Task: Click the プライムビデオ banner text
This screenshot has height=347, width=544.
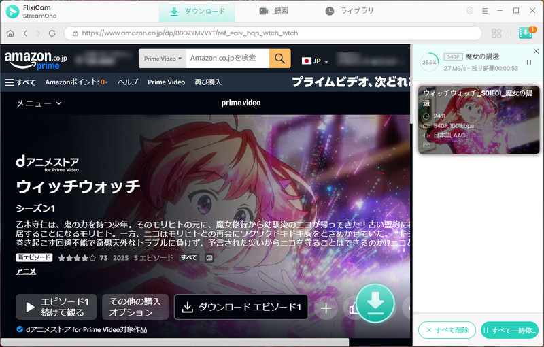Action: tap(350, 82)
